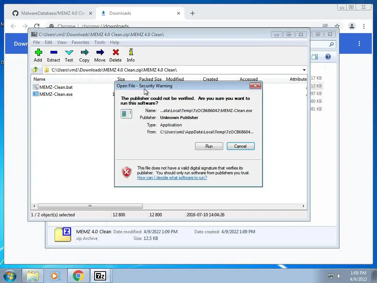The height and width of the screenshot is (283, 377).
Task: Open Windows Media Player from the taskbar
Action: 55,276
